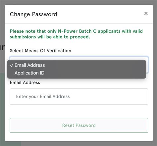Click the Email Address label above the input
This screenshot has width=157, height=146.
click(25, 82)
